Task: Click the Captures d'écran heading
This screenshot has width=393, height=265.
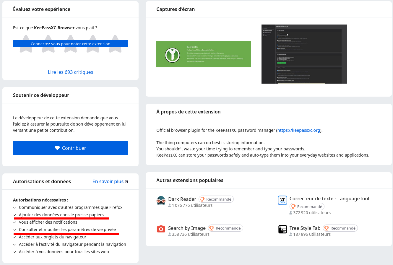Action: tap(176, 9)
